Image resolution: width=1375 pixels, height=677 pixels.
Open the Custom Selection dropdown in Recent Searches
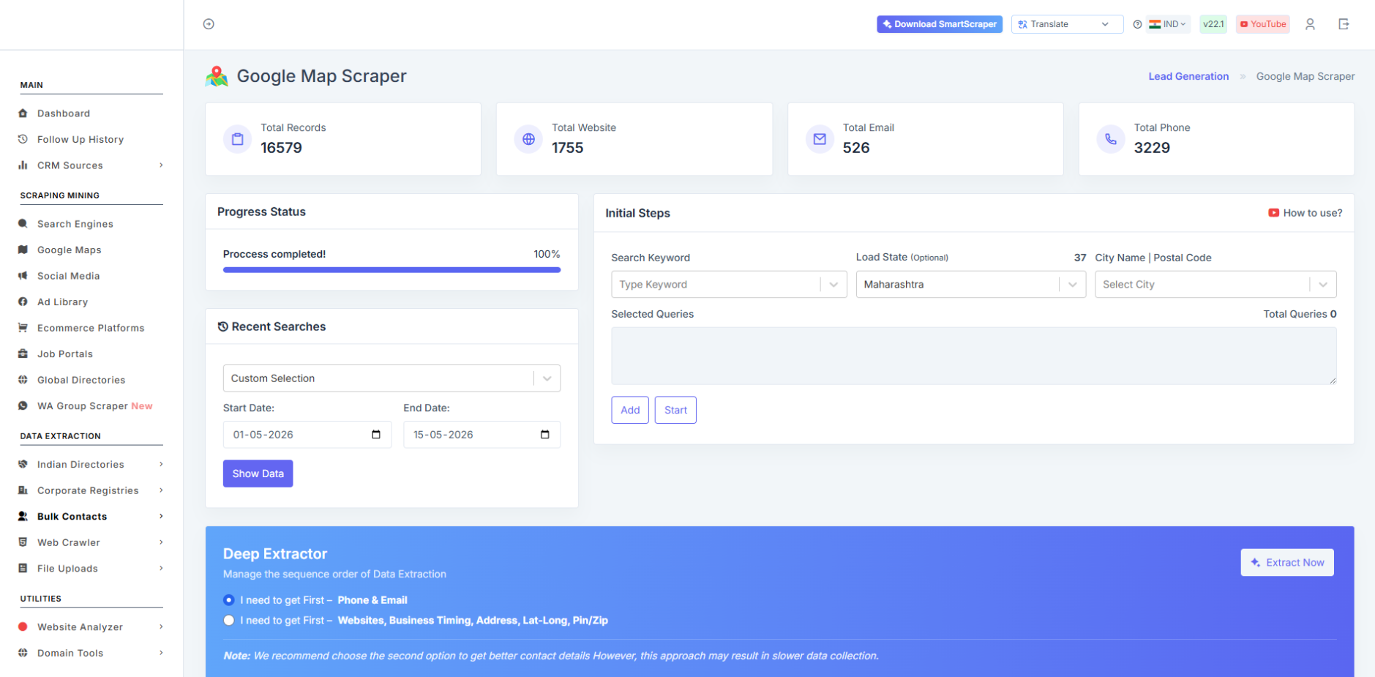click(x=391, y=378)
